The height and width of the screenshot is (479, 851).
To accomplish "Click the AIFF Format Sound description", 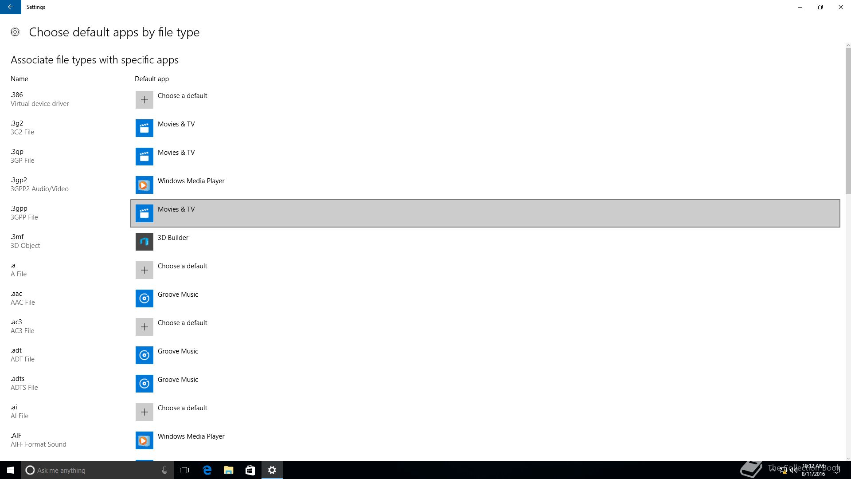I will (39, 444).
